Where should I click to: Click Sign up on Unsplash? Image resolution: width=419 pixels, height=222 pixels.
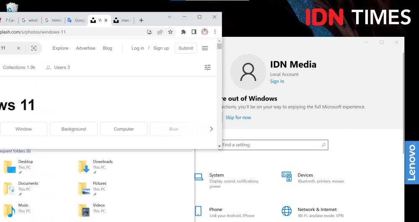coord(161,48)
